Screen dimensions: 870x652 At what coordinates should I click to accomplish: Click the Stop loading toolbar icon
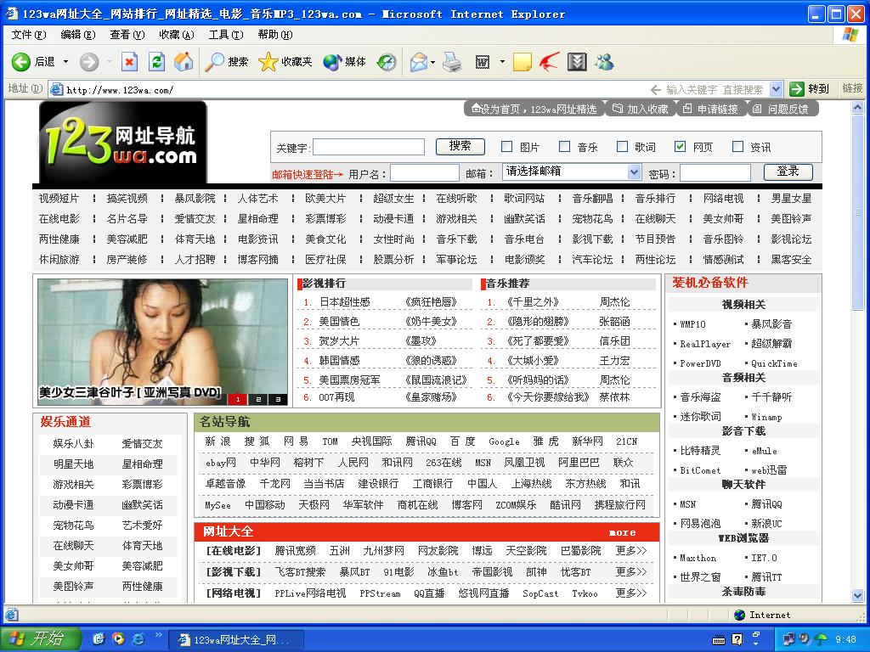click(x=129, y=61)
